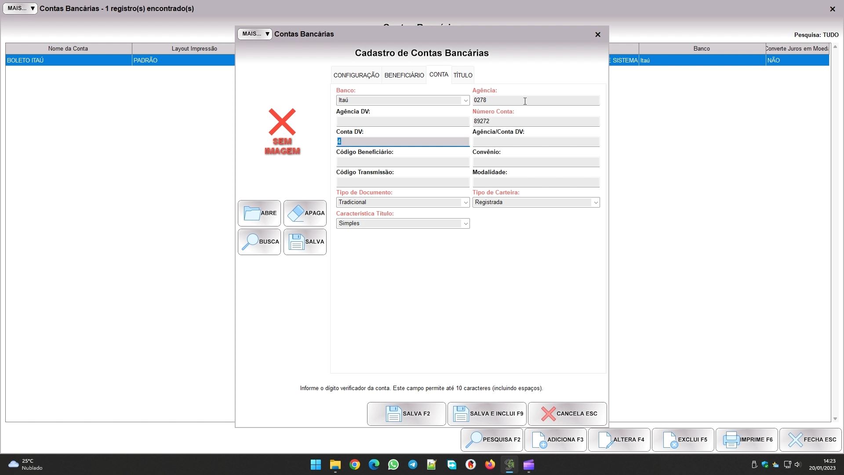Image resolution: width=844 pixels, height=475 pixels.
Task: Switch to the CONFIGURAÇÃO tab
Action: click(356, 75)
